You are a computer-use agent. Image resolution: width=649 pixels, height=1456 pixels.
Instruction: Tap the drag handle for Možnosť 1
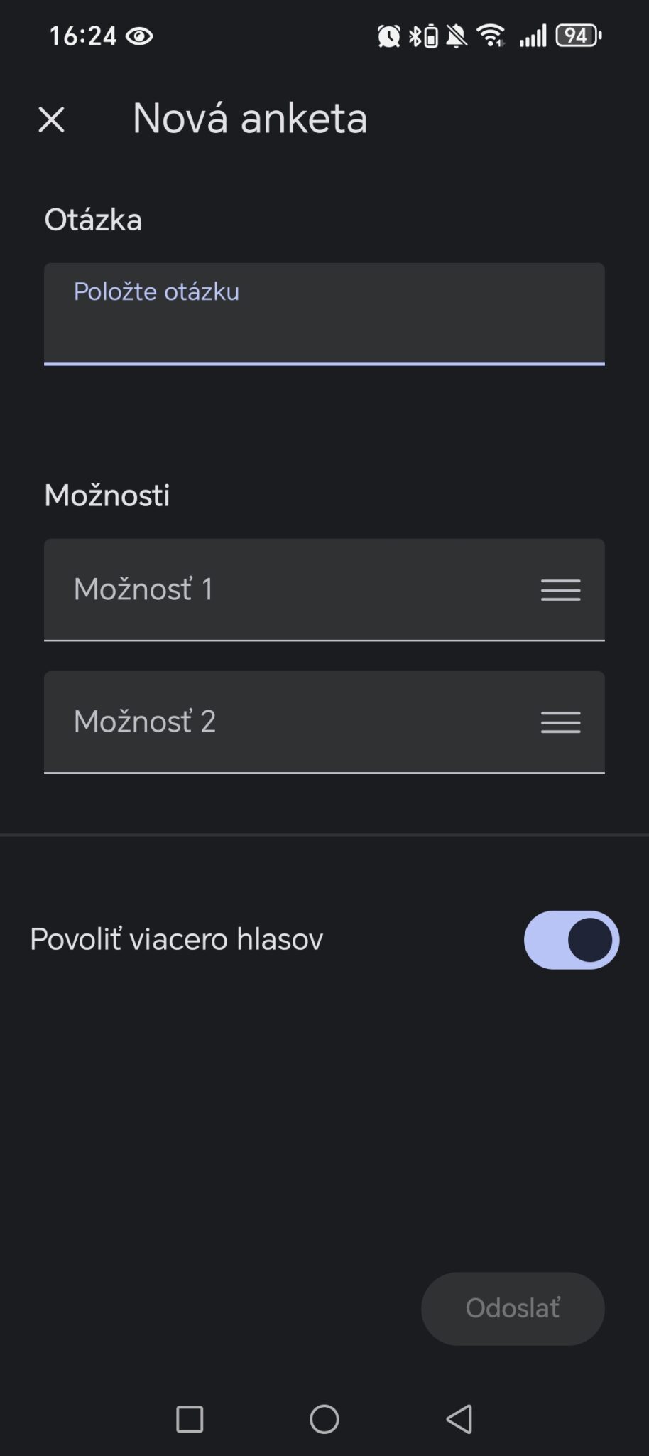pyautogui.click(x=560, y=590)
